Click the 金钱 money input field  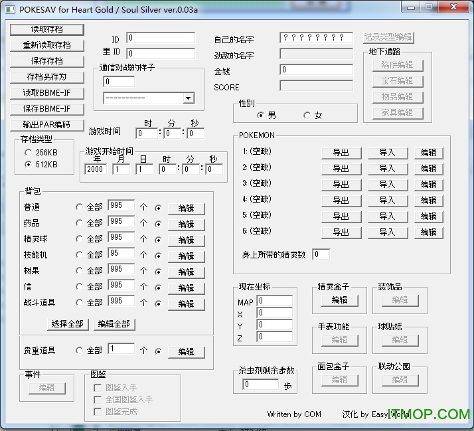point(316,70)
